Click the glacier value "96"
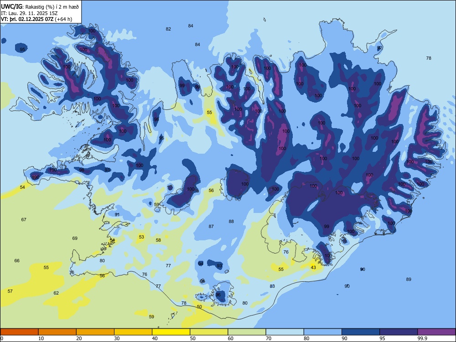The width and height of the screenshot is (456, 342). (x=218, y=295)
